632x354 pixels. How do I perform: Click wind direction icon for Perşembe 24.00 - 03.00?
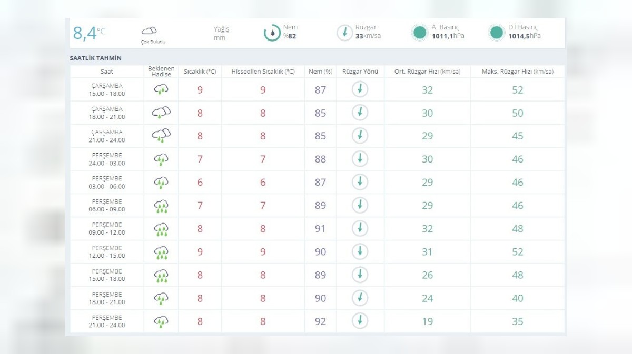pos(360,159)
